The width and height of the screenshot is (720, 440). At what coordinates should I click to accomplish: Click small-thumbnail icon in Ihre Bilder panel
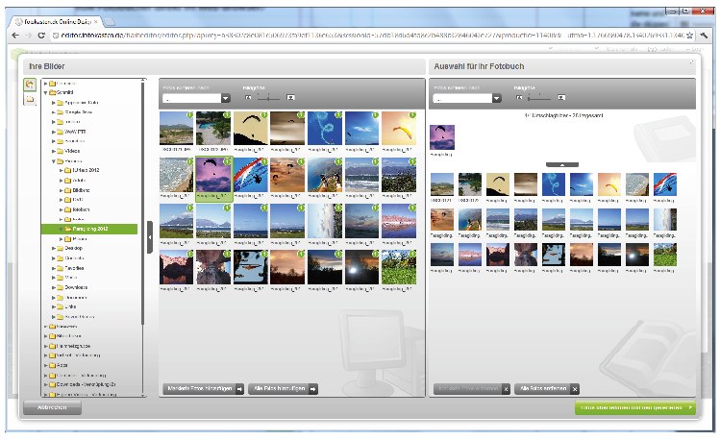(x=248, y=97)
